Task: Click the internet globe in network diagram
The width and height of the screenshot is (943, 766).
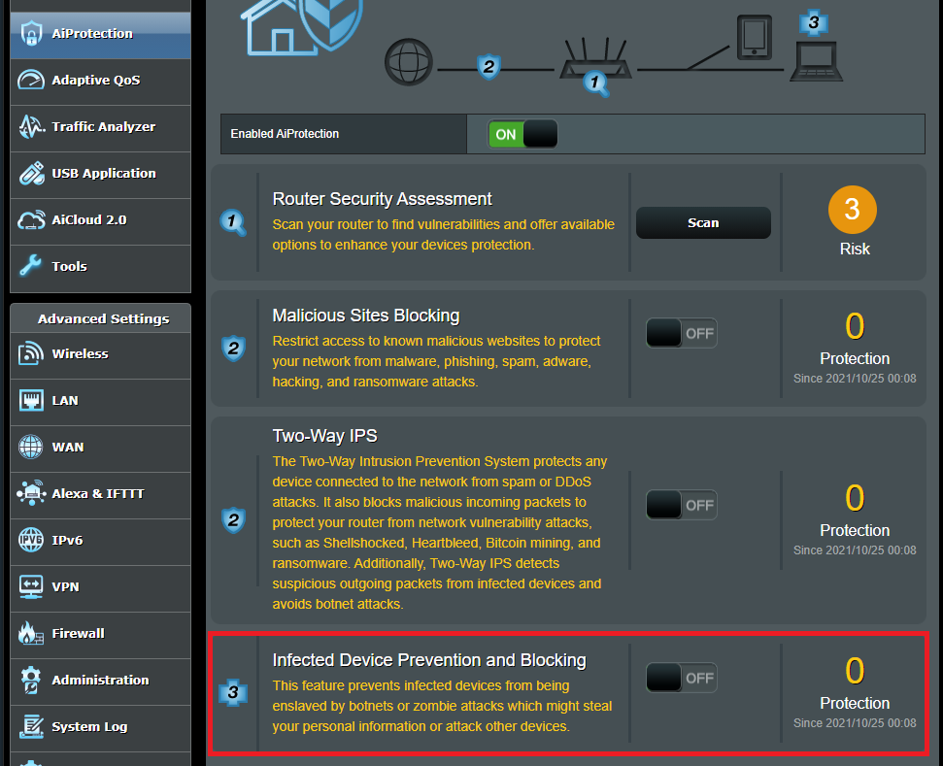Action: 408,62
